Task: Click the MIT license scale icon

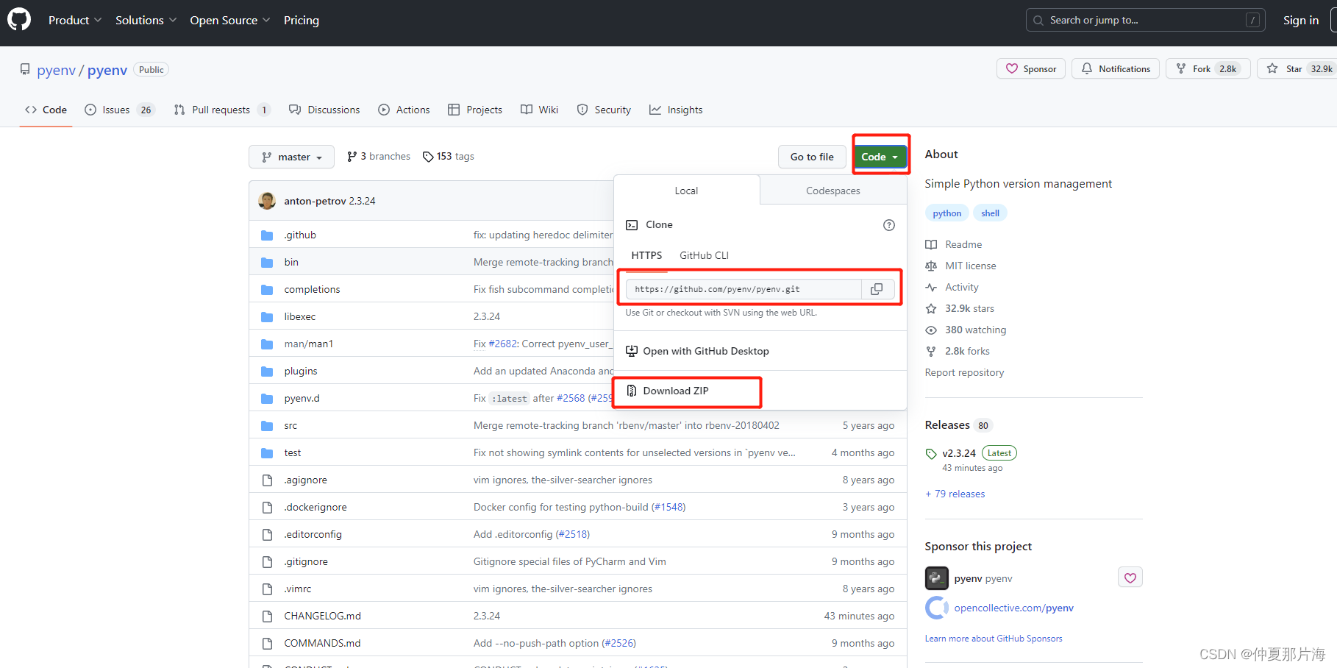Action: point(931,266)
